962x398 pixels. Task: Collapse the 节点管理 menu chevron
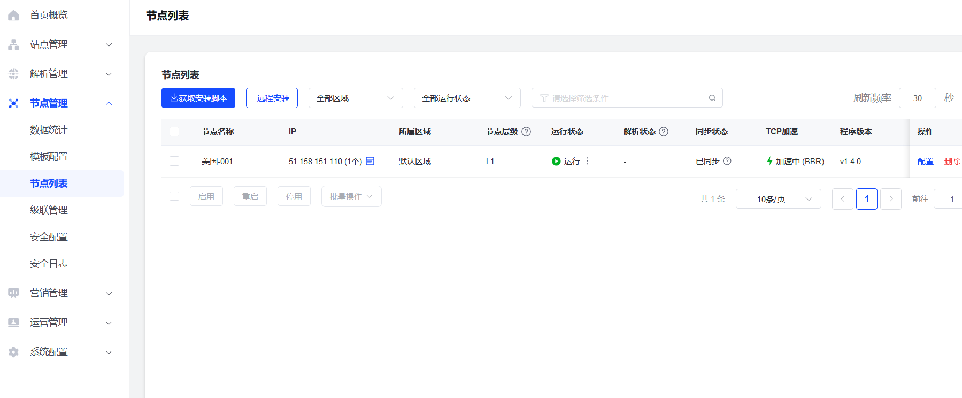point(109,103)
